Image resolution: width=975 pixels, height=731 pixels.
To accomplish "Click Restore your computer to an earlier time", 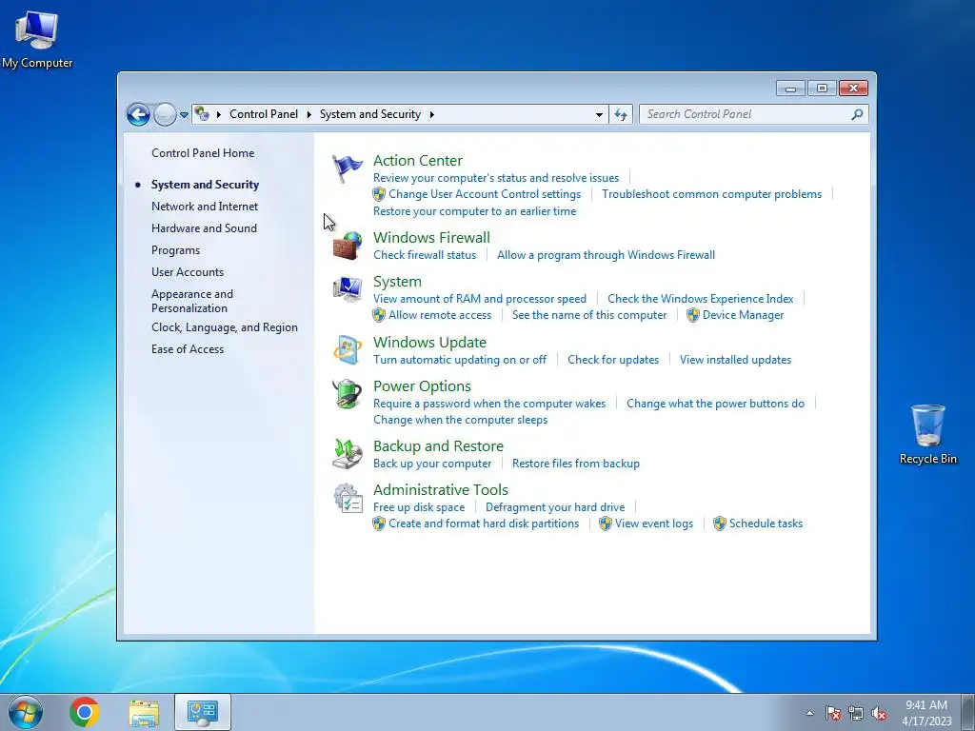I will coord(474,211).
